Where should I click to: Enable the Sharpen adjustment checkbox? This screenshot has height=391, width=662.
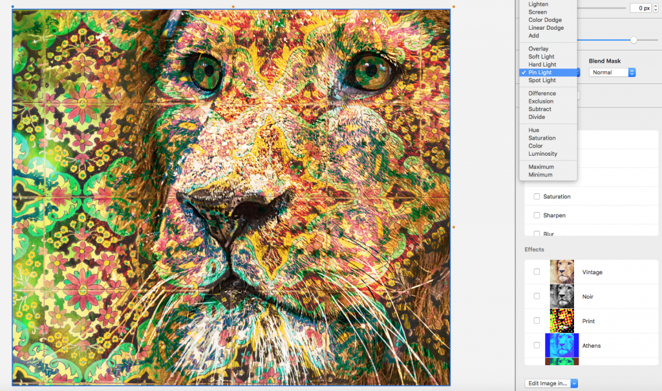point(537,215)
